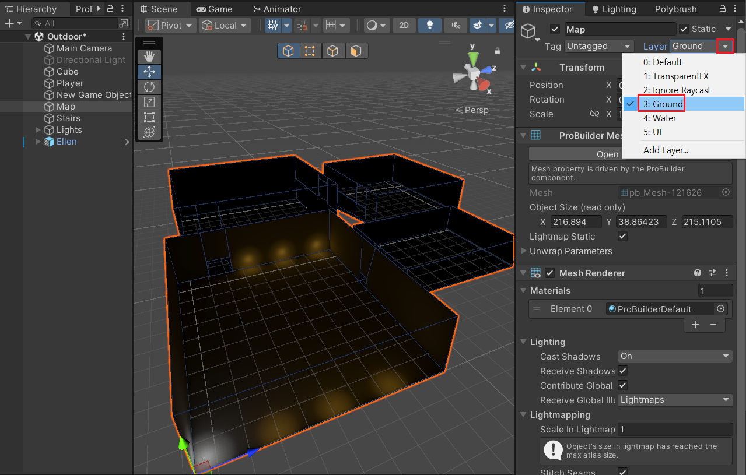Switch to the Game tab
The height and width of the screenshot is (475, 746).
pos(213,9)
